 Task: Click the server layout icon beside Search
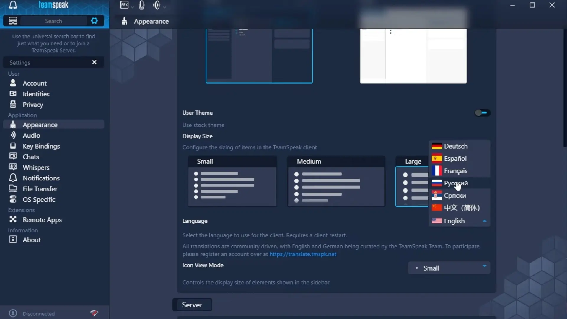tap(13, 21)
